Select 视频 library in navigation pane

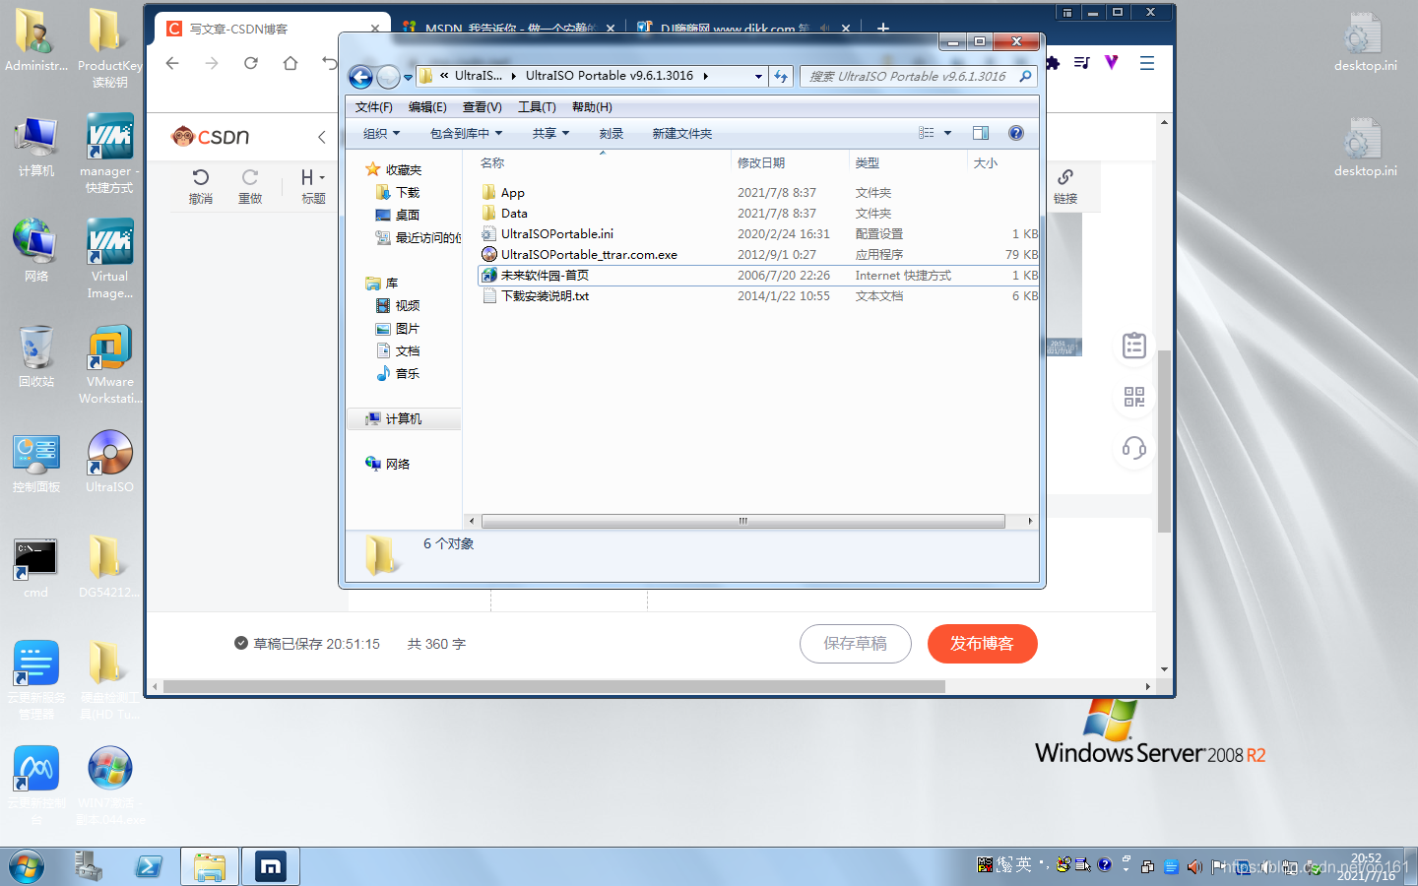pyautogui.click(x=407, y=305)
